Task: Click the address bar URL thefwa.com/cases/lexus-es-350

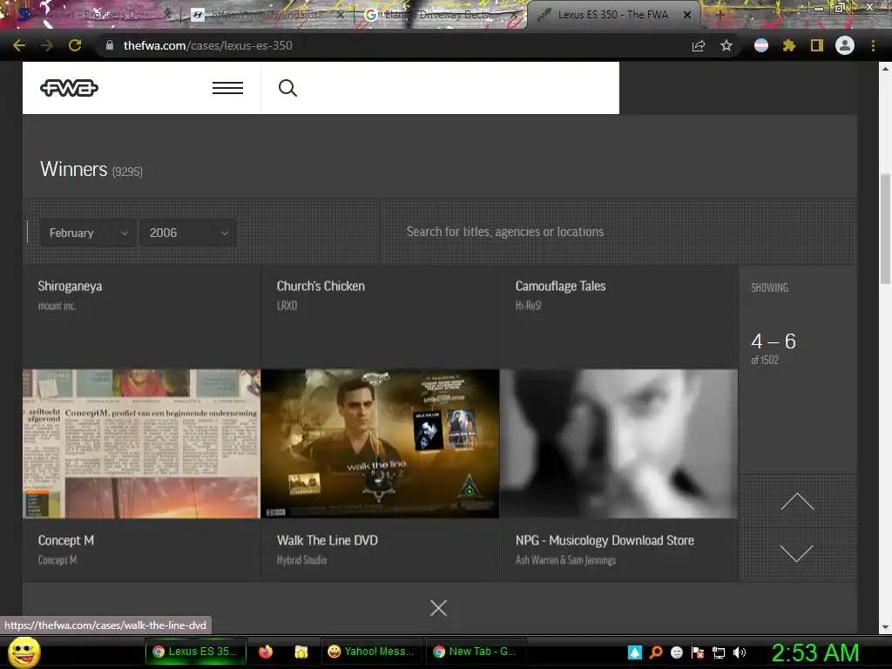Action: click(x=207, y=45)
